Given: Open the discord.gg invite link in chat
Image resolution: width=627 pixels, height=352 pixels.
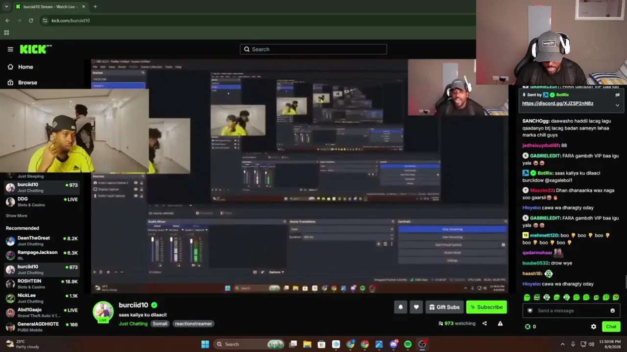Looking at the screenshot, I should tap(557, 103).
